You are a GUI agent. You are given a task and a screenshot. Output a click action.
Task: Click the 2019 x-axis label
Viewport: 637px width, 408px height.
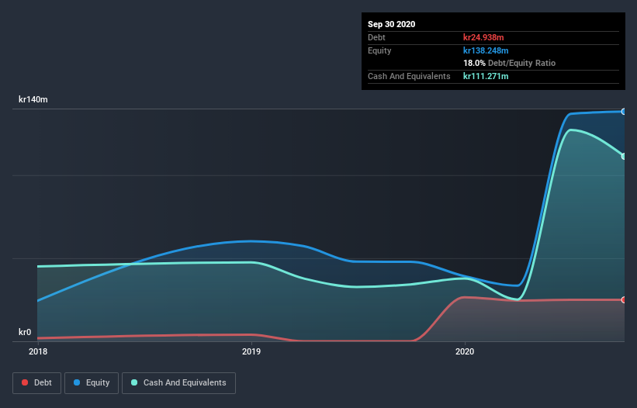(251, 351)
